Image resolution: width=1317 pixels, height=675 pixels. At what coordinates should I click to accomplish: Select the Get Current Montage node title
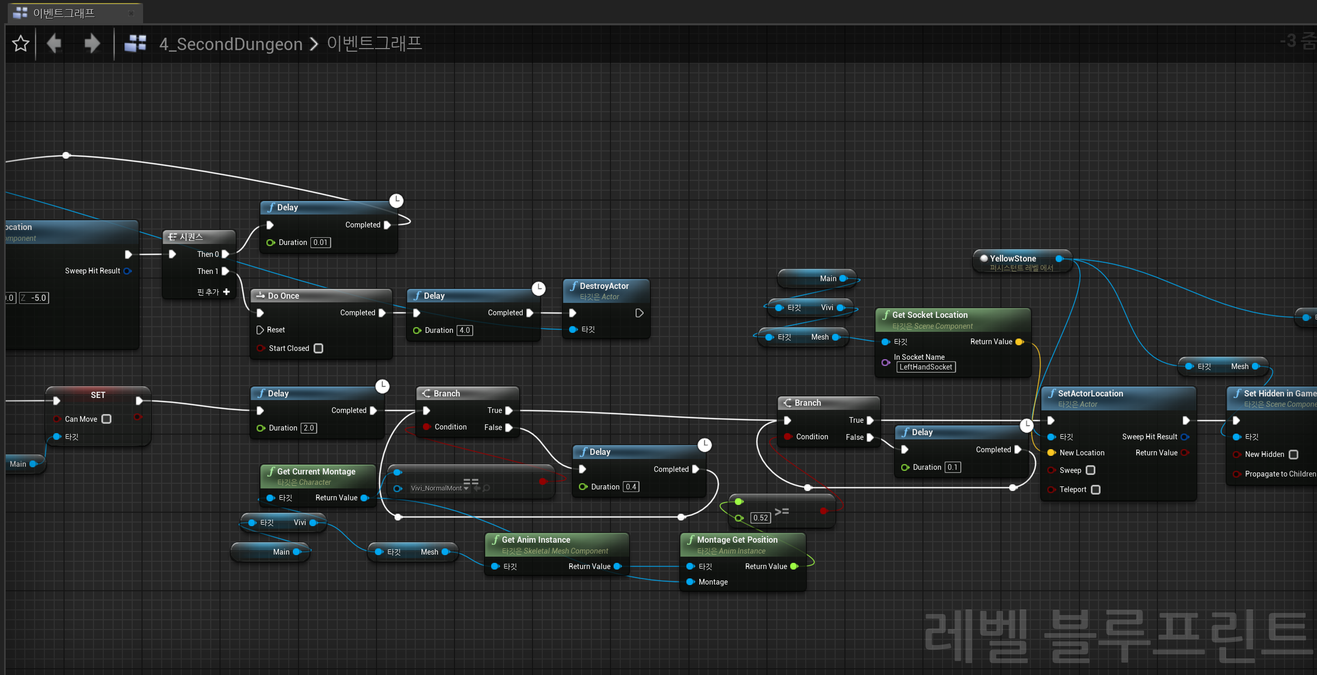pyautogui.click(x=316, y=471)
